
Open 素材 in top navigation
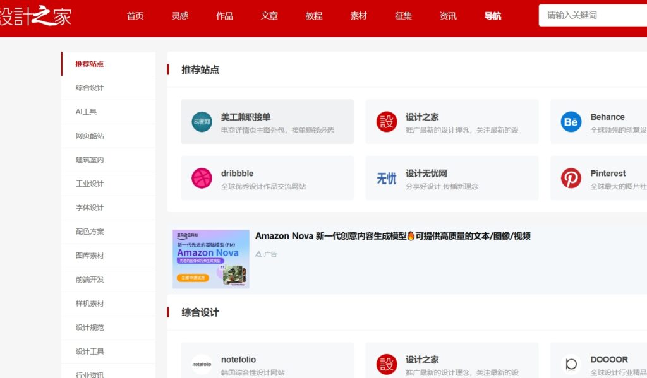pyautogui.click(x=359, y=16)
